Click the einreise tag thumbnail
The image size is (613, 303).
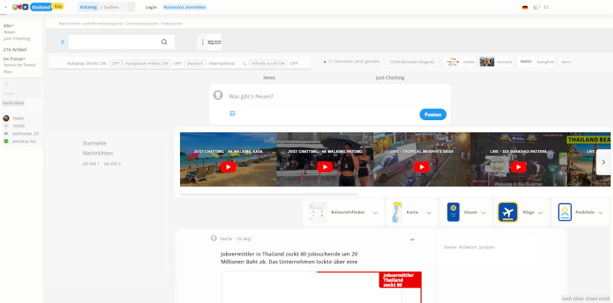coord(487,62)
